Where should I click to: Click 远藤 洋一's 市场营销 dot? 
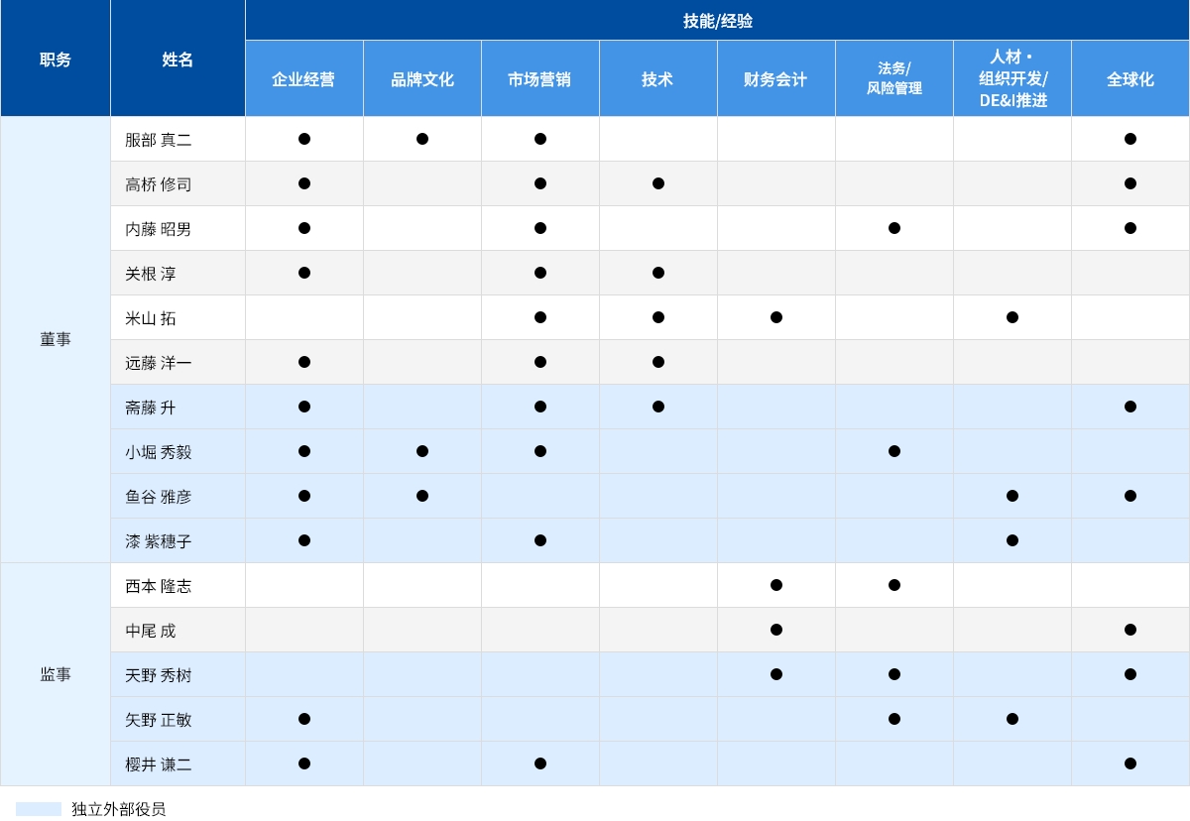(x=540, y=362)
